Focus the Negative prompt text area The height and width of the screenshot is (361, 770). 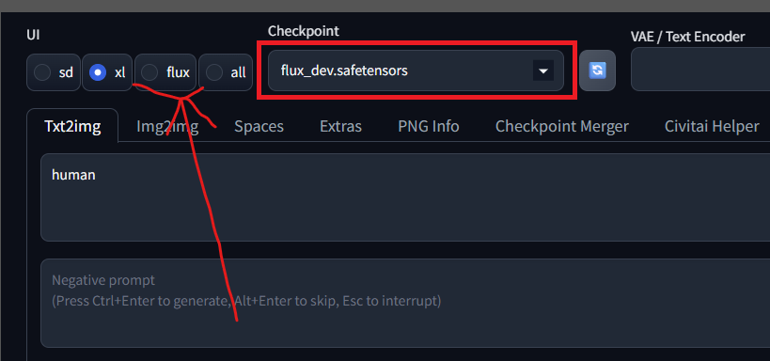405,303
